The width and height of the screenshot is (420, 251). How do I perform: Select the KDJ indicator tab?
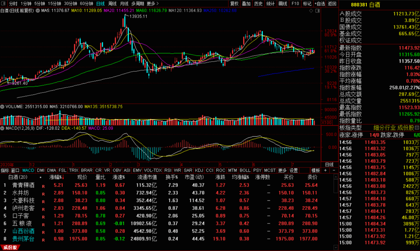[x=199, y=170]
